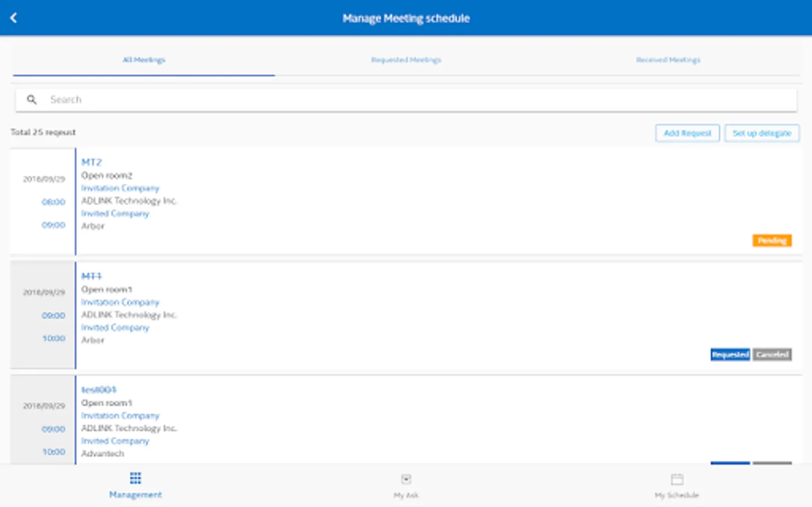Viewport: 812px width, 507px height.
Task: Click the Canceled badge on MT1
Action: pyautogui.click(x=772, y=354)
